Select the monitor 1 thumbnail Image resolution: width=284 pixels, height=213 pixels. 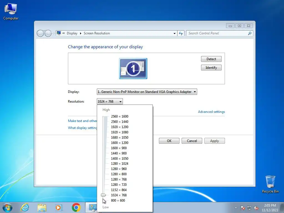[x=133, y=69]
